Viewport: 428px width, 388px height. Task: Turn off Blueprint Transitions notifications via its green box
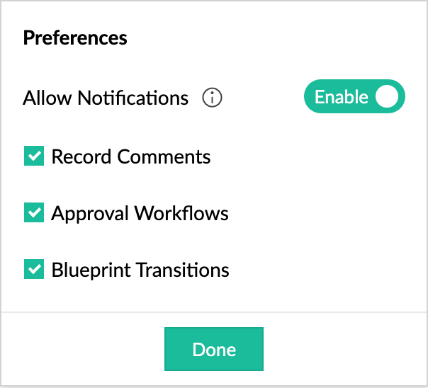(x=34, y=270)
